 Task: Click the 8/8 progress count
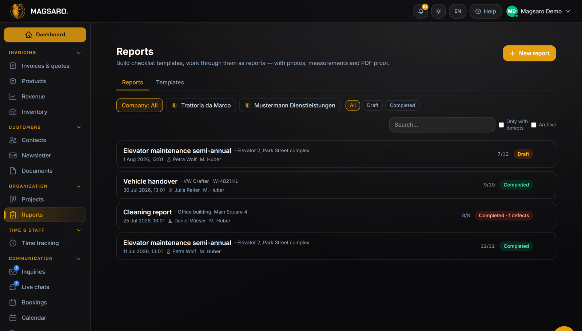[466, 215]
